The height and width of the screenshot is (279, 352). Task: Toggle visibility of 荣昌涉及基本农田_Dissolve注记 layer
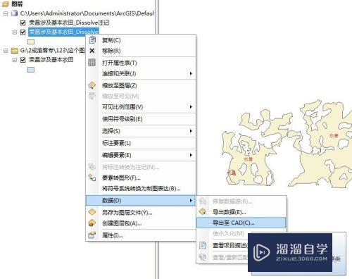pos(23,23)
